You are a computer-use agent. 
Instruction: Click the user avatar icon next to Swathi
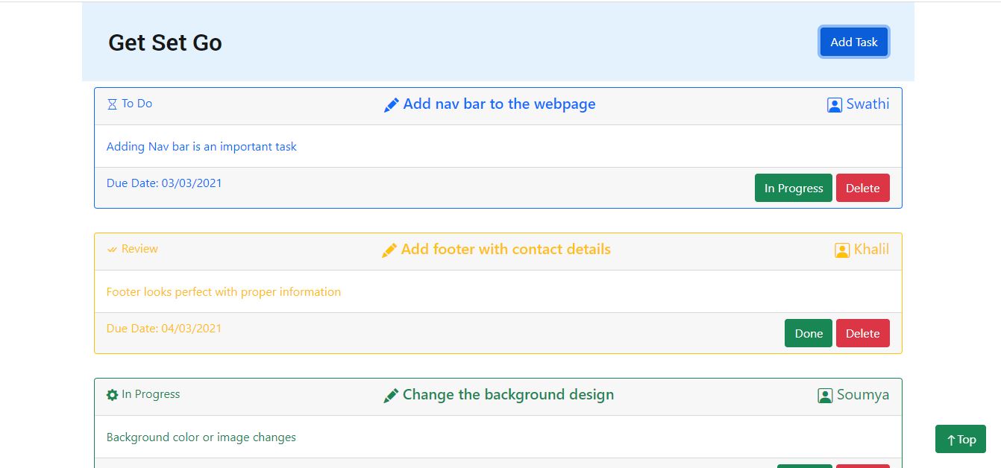[834, 105]
